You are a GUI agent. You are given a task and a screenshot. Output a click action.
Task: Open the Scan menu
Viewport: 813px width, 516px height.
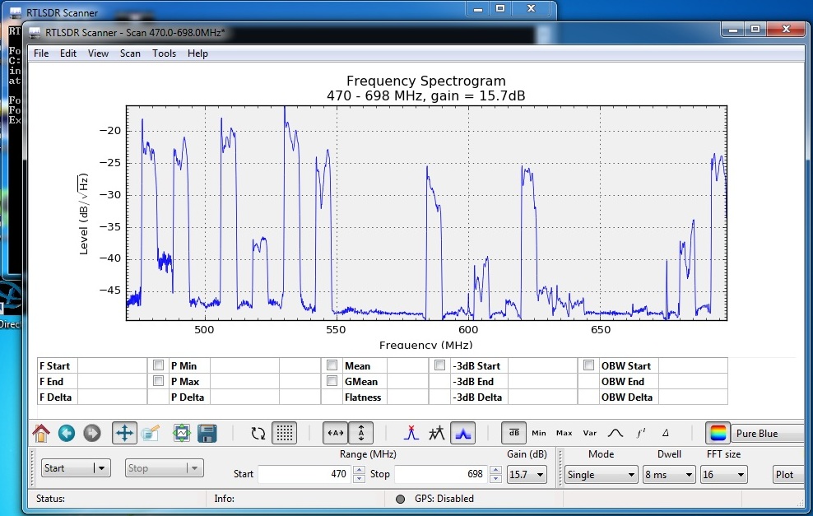pos(130,53)
